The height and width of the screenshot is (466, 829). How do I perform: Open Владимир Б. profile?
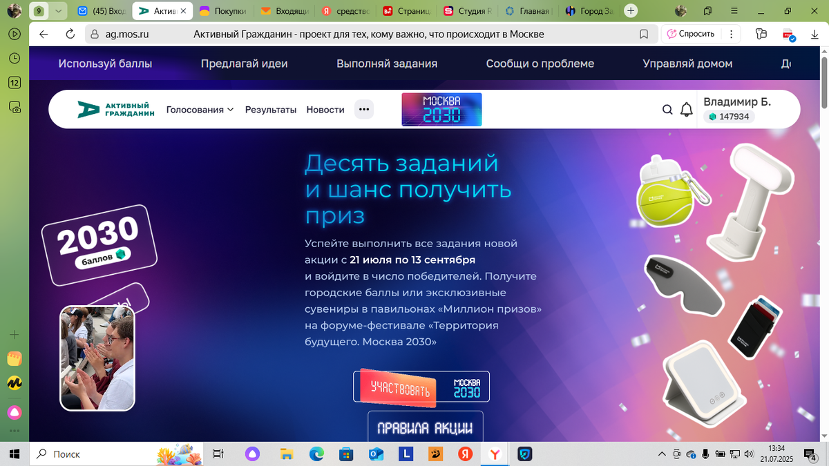[736, 101]
